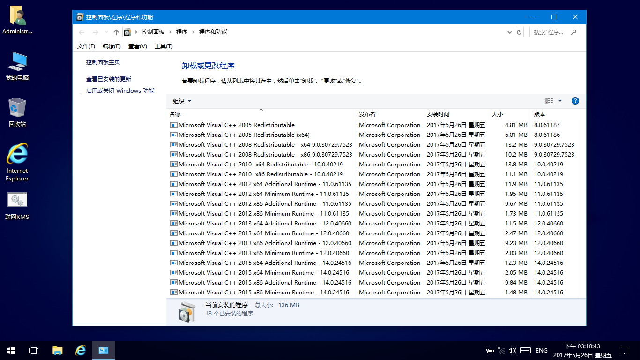The height and width of the screenshot is (360, 640).
Task: Refresh the address bar view
Action: point(519,32)
